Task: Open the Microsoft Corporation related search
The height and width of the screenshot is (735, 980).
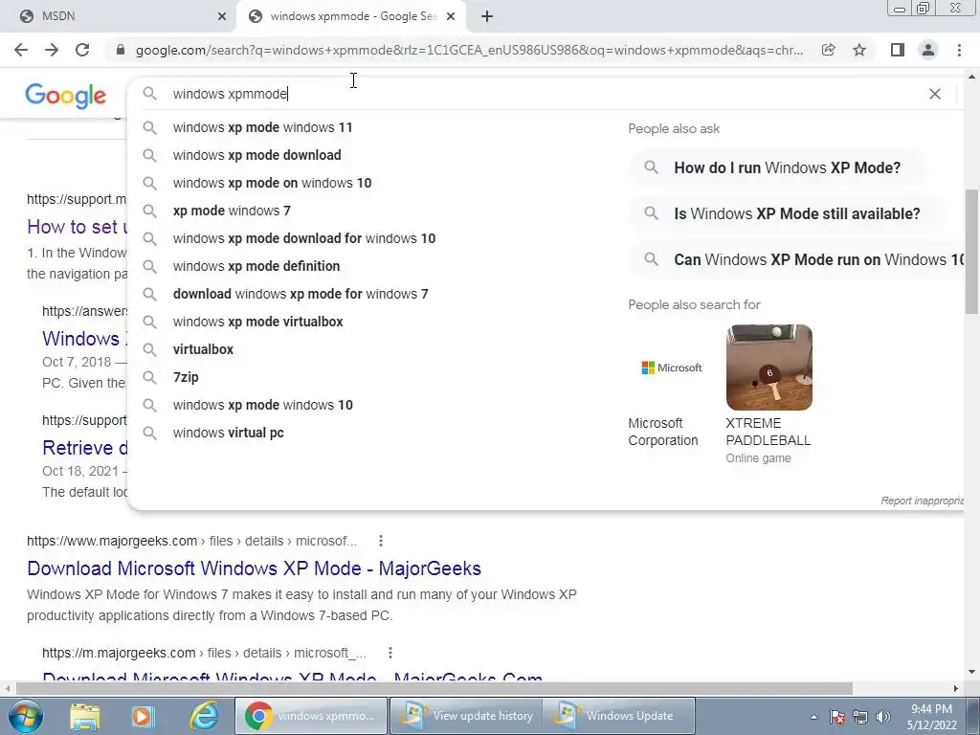Action: [672, 386]
